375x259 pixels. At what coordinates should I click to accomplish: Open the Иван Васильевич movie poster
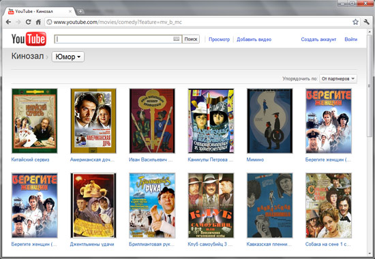[x=152, y=121]
